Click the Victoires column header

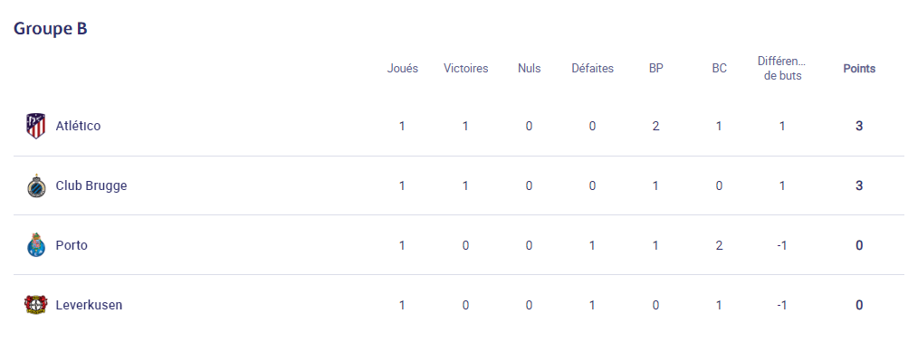[x=465, y=68]
